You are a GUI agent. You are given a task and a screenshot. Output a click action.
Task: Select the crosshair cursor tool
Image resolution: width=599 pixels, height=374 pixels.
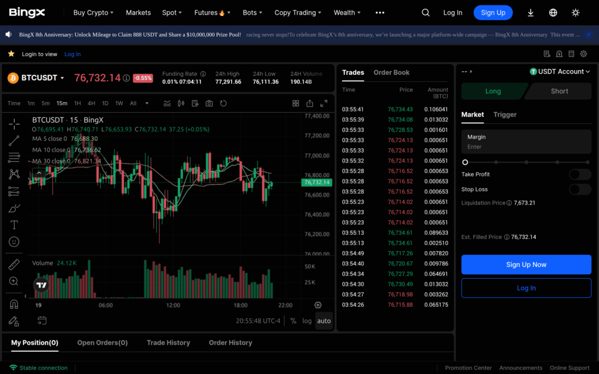tap(14, 124)
